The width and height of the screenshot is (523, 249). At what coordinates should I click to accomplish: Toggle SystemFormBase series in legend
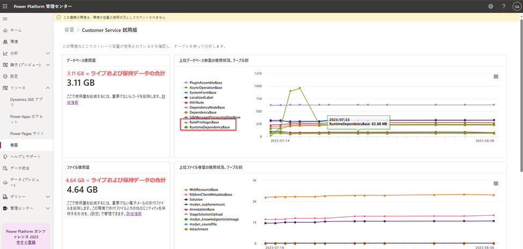pyautogui.click(x=200, y=92)
